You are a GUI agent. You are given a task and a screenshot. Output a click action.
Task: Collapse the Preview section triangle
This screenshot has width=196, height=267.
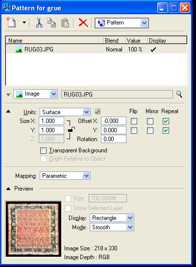coord(8,189)
